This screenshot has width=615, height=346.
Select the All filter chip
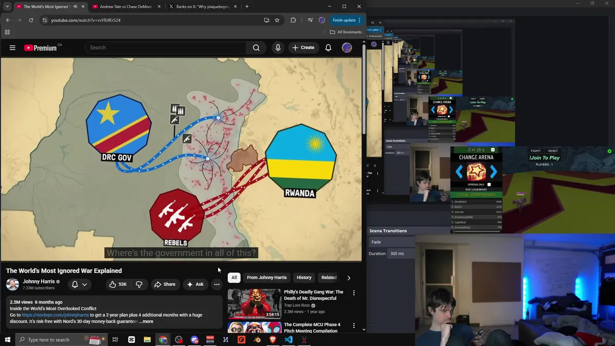234,278
